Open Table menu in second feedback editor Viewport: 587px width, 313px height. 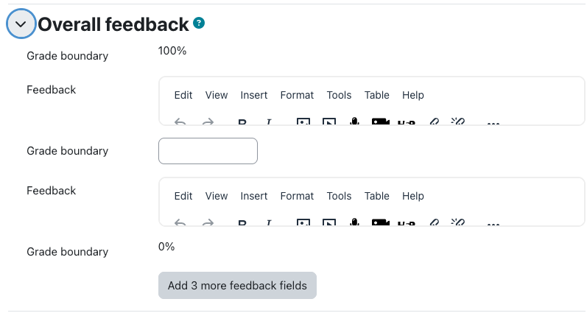point(376,196)
